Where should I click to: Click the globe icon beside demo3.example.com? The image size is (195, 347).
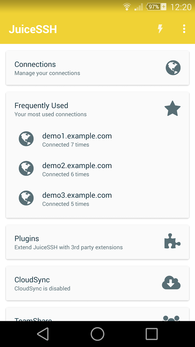(26, 198)
